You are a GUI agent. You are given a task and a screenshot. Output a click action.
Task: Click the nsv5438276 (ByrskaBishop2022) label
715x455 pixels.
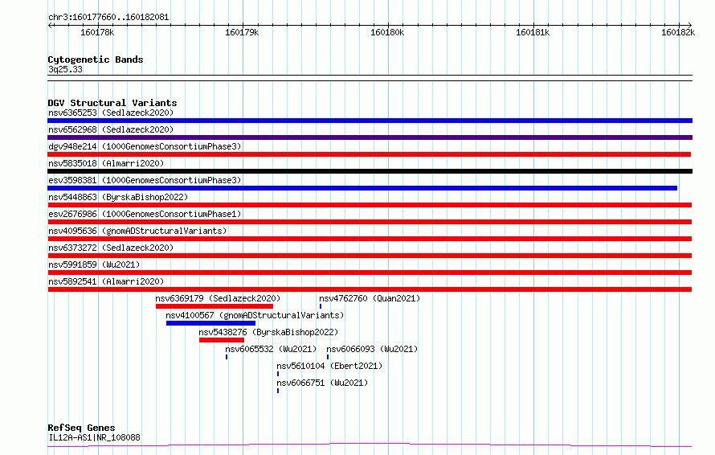(x=268, y=332)
